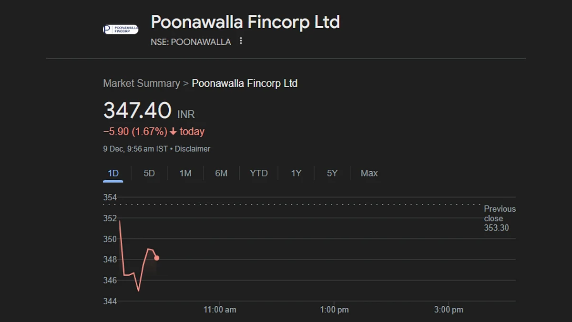The image size is (572, 322).
Task: Click the NSE: POONAWALLA ticker label
Action: point(191,42)
